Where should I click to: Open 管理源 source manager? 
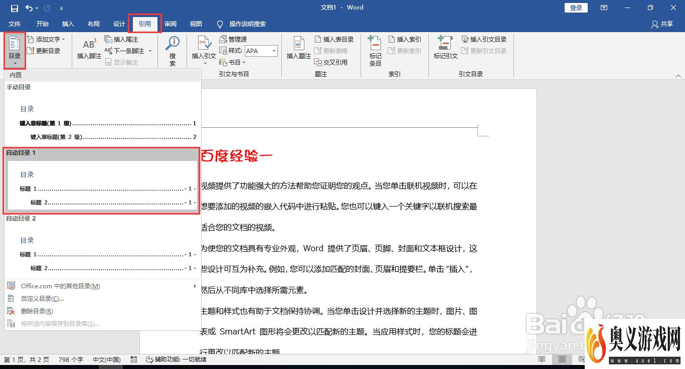[x=233, y=39]
